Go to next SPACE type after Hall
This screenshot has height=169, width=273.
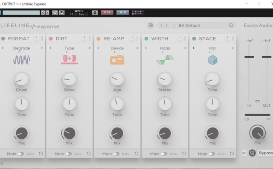(232, 48)
